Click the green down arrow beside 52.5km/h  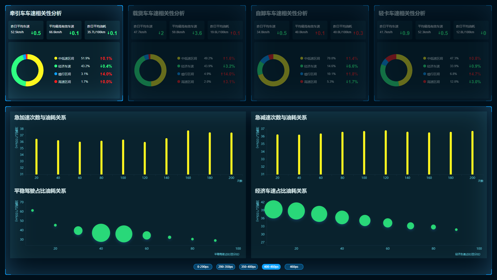(32, 33)
